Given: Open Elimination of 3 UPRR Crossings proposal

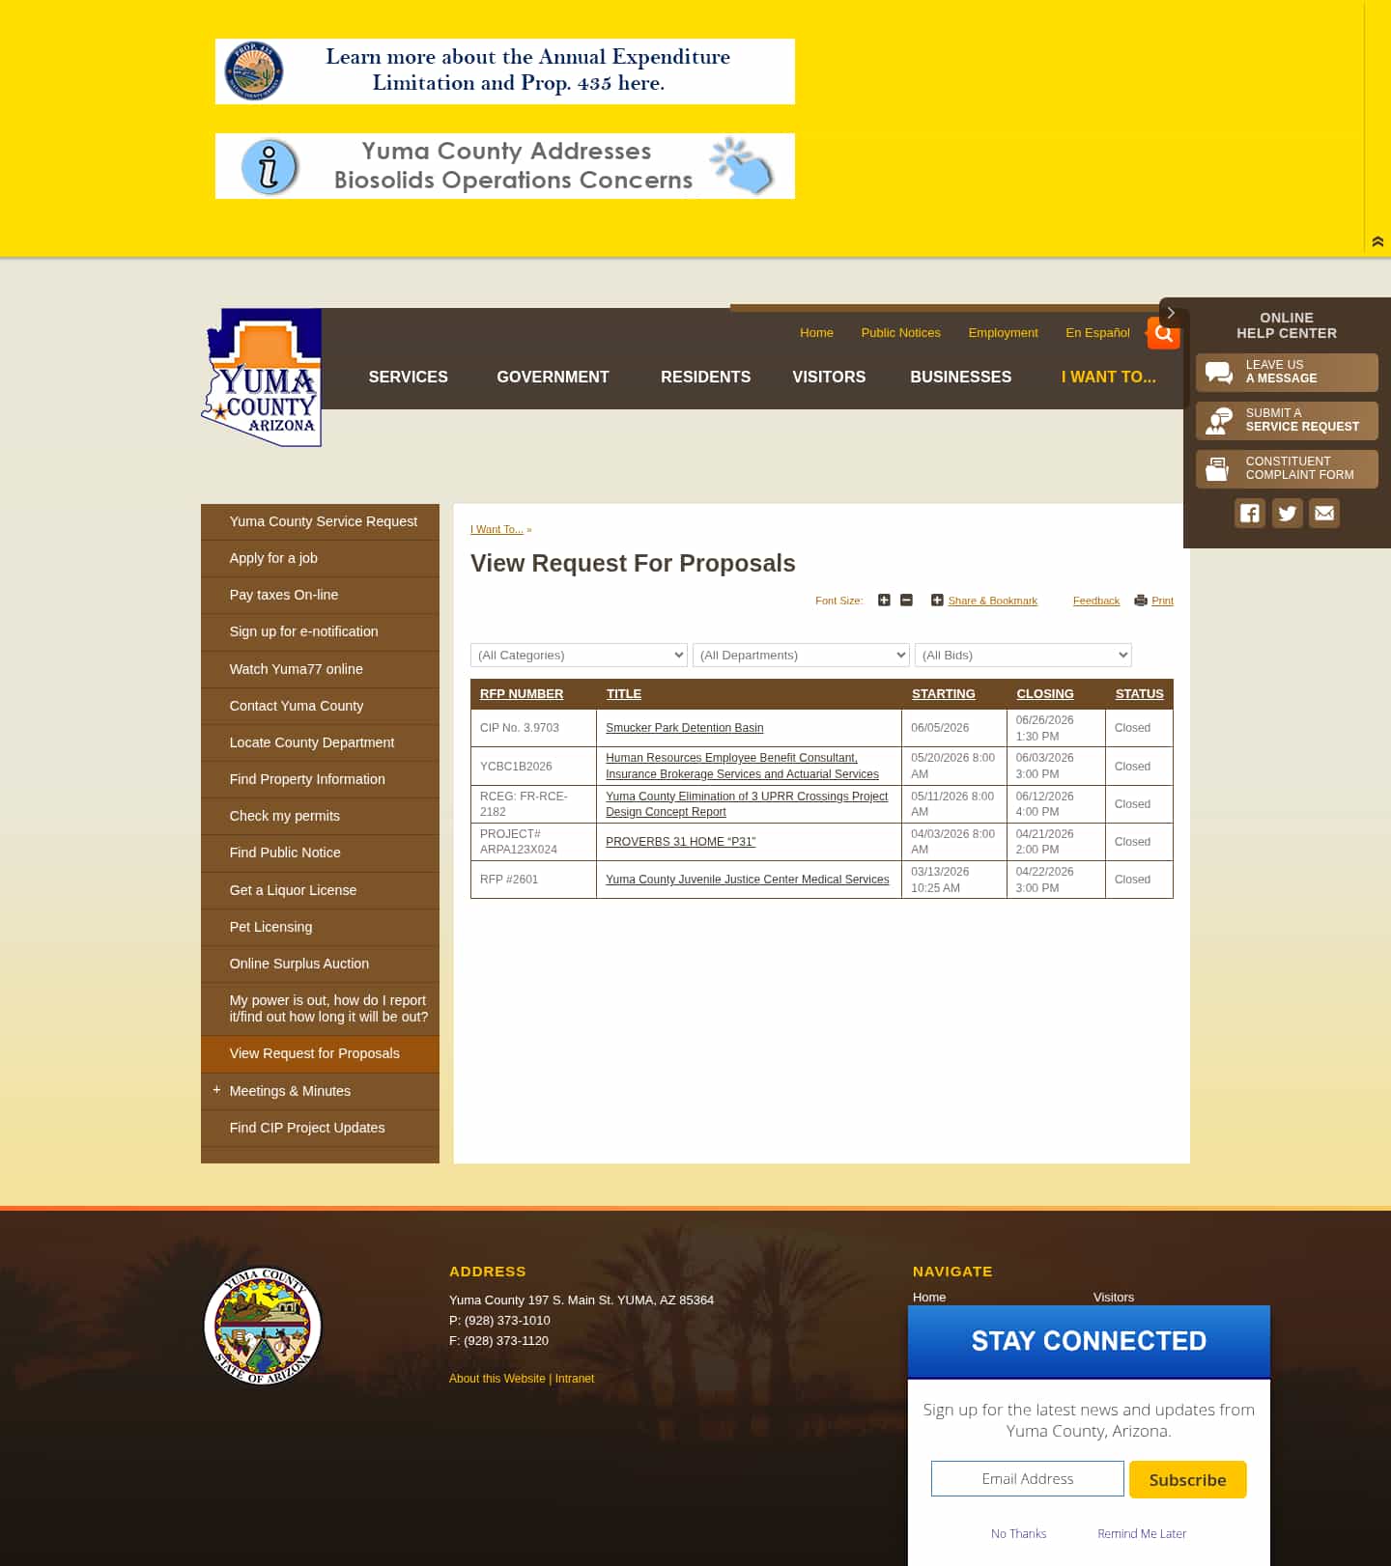Looking at the screenshot, I should [x=747, y=803].
